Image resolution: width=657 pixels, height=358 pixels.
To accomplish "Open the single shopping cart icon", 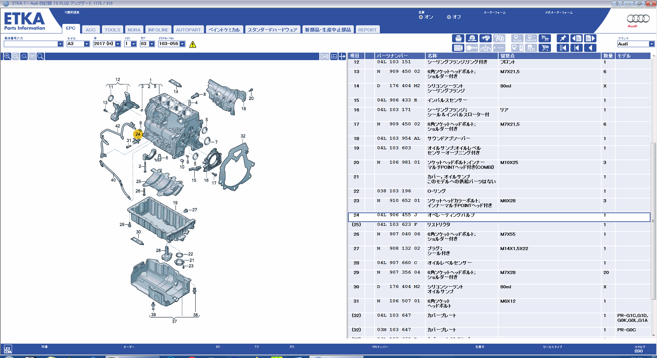I will [545, 48].
